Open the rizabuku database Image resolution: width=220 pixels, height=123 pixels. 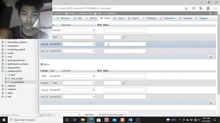tap(12, 86)
